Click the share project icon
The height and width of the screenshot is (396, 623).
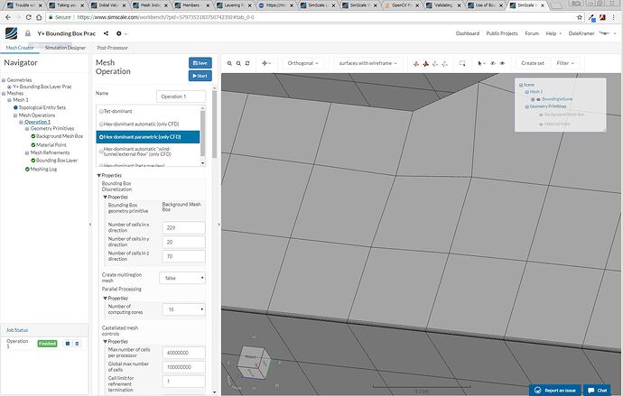tap(106, 33)
